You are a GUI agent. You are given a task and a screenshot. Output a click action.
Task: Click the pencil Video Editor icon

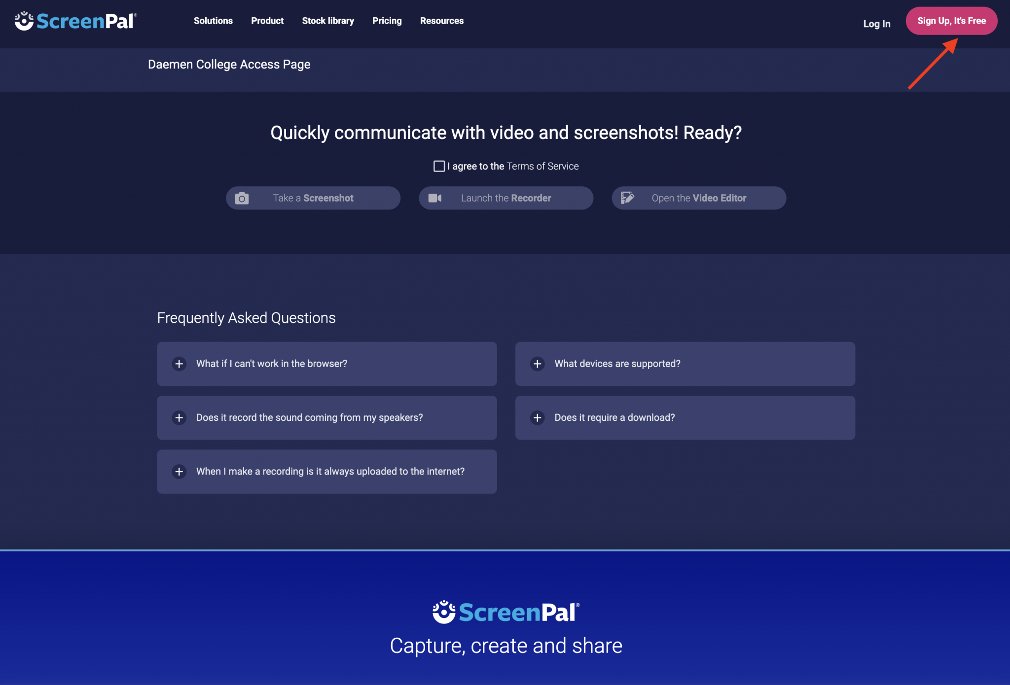627,197
